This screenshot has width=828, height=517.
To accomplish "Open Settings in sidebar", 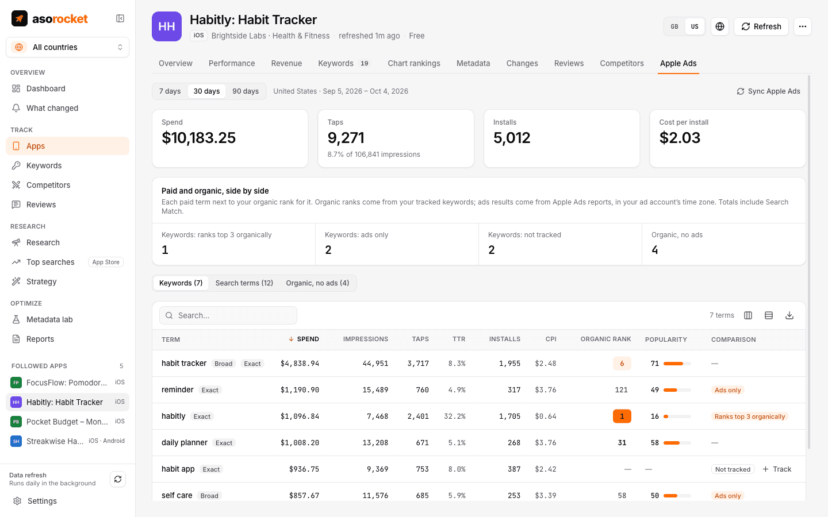I will [x=67, y=501].
